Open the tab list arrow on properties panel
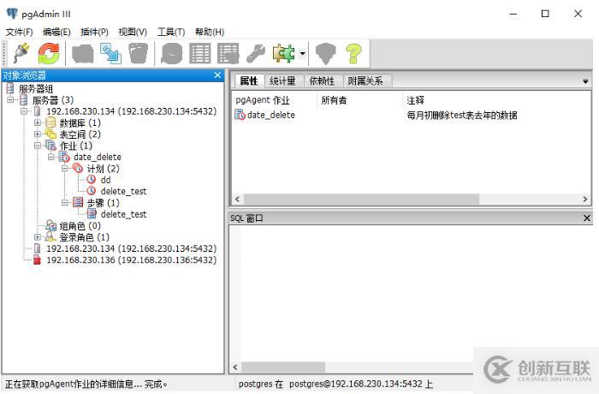 click(584, 81)
